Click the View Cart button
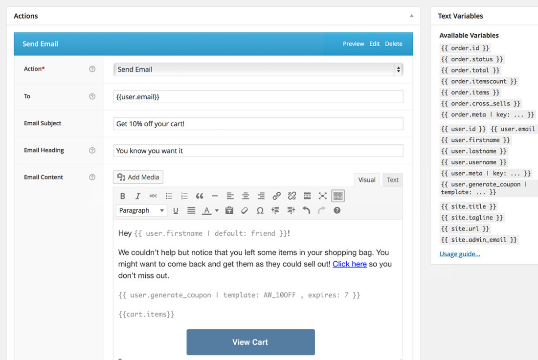 [x=250, y=342]
